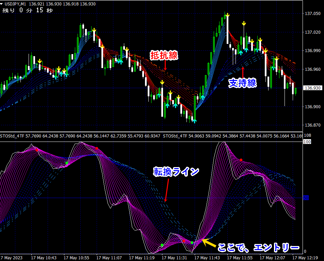Click the rightmost red signal dot in the oscillator
This screenshot has width=324, height=261.
(241, 160)
